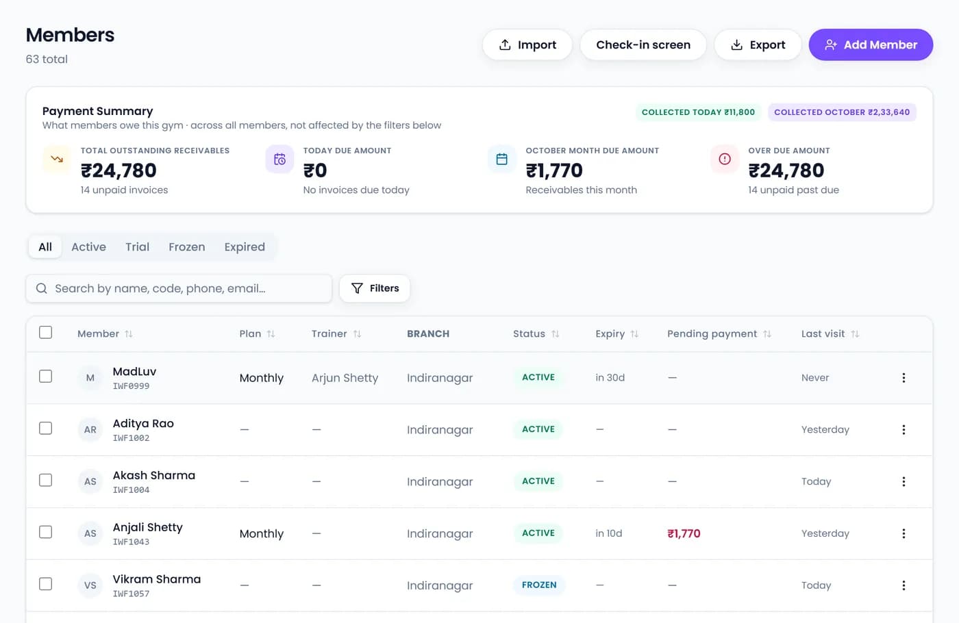Open the three-dot menu for Vikram Sharma

[x=904, y=585]
